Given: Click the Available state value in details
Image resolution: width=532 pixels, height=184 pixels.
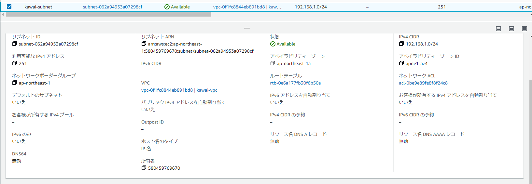Looking at the screenshot, I should 283,44.
